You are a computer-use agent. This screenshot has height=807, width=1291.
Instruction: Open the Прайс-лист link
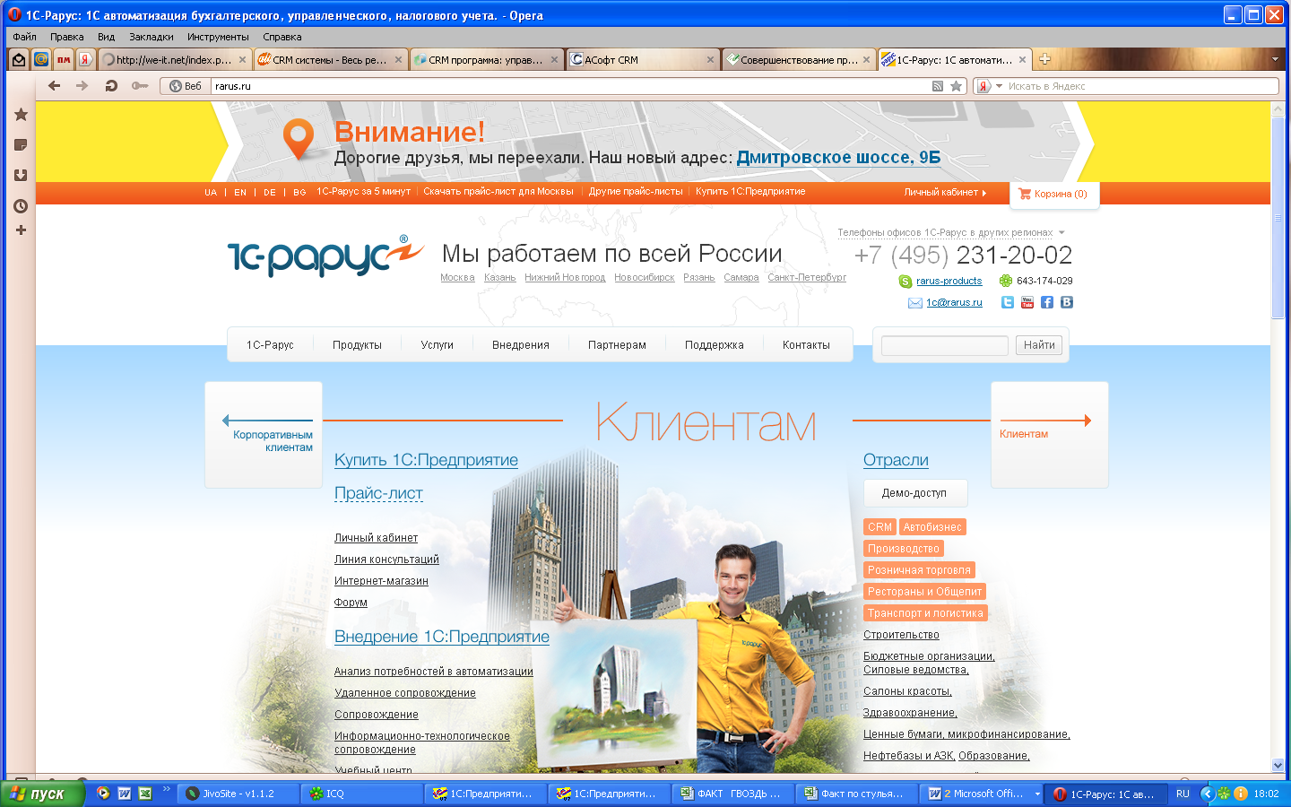point(378,493)
